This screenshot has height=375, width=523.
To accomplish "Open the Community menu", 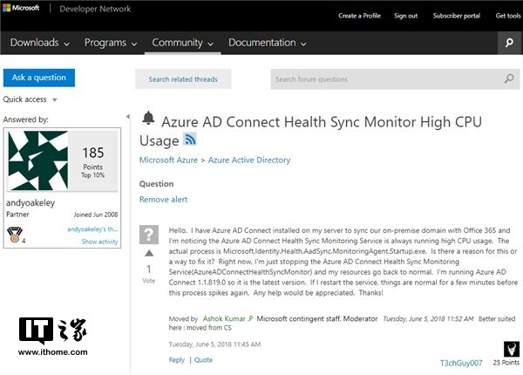I will [183, 43].
